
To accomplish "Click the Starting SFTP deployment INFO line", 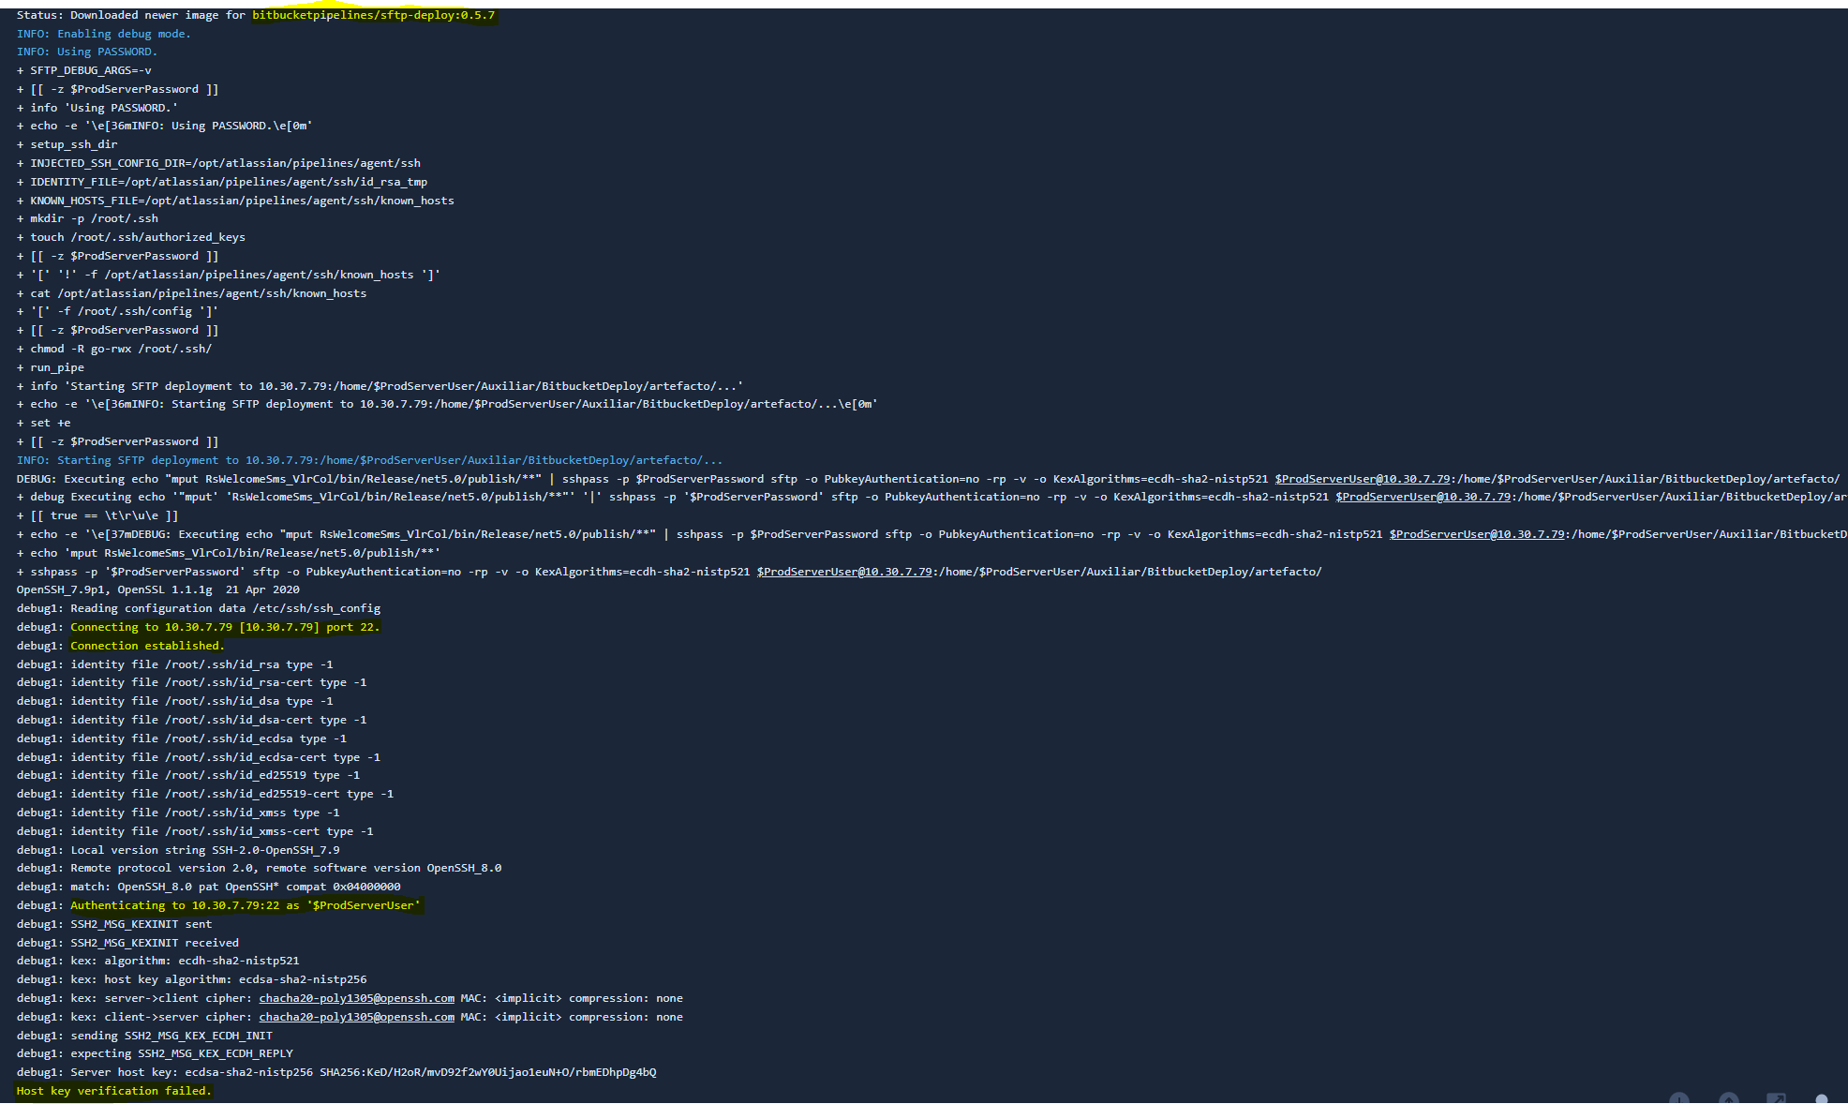I will [370, 459].
